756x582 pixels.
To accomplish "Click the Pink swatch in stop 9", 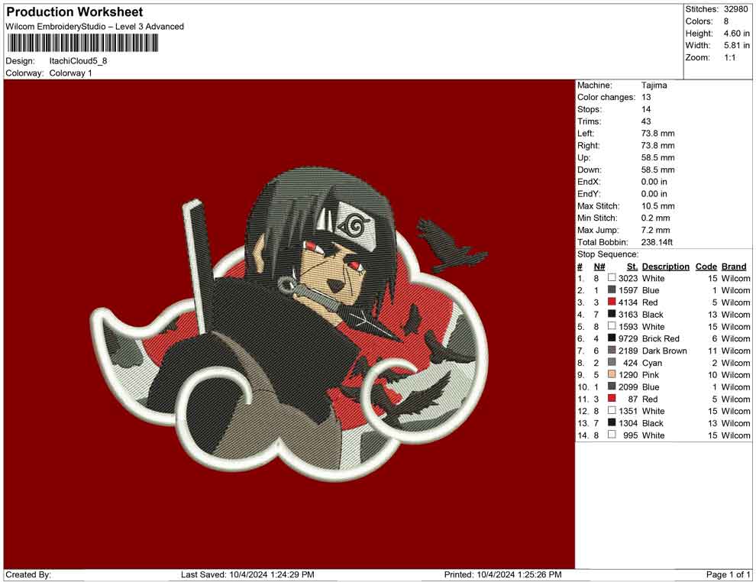I will (612, 374).
